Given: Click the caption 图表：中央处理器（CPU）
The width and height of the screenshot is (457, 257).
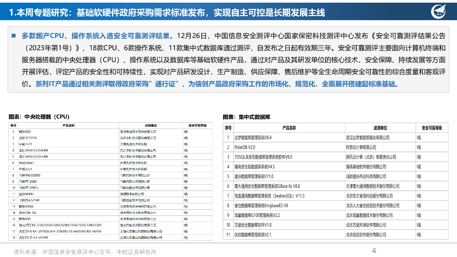Looking at the screenshot, I should [x=39, y=116].
